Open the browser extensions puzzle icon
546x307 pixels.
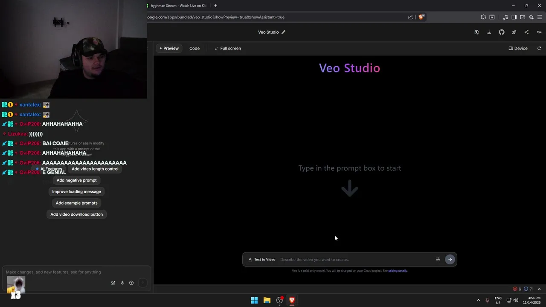[483, 17]
